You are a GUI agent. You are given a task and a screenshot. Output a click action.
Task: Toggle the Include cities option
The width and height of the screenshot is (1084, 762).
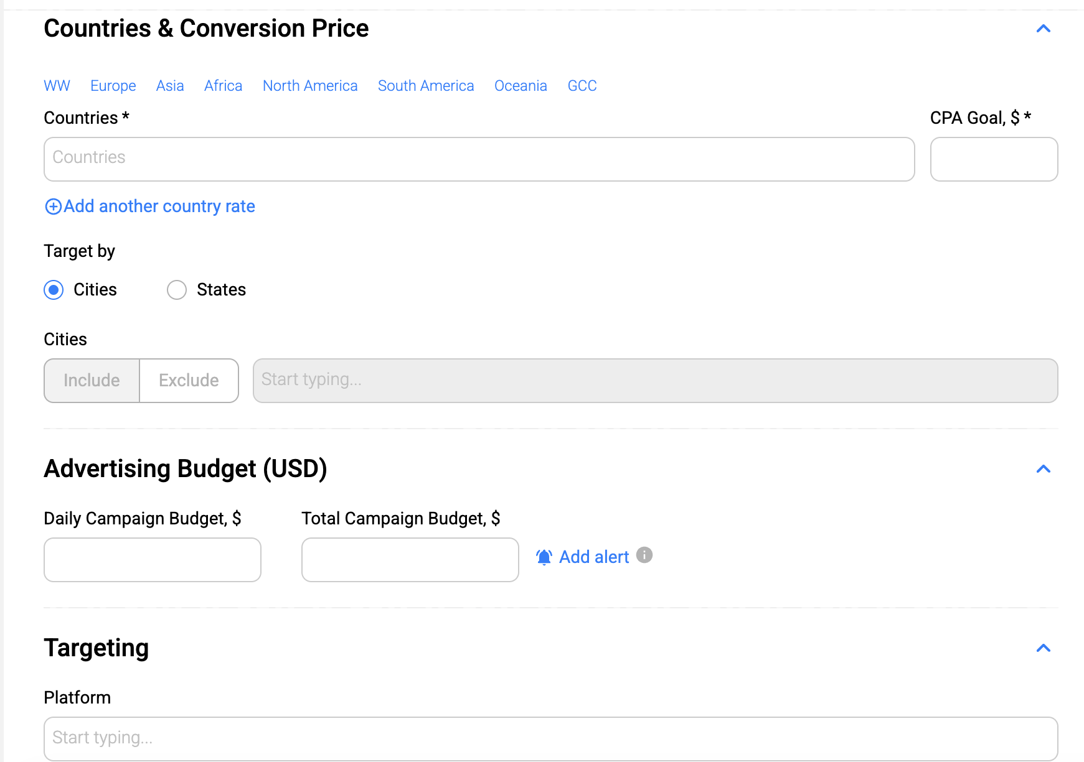(92, 381)
